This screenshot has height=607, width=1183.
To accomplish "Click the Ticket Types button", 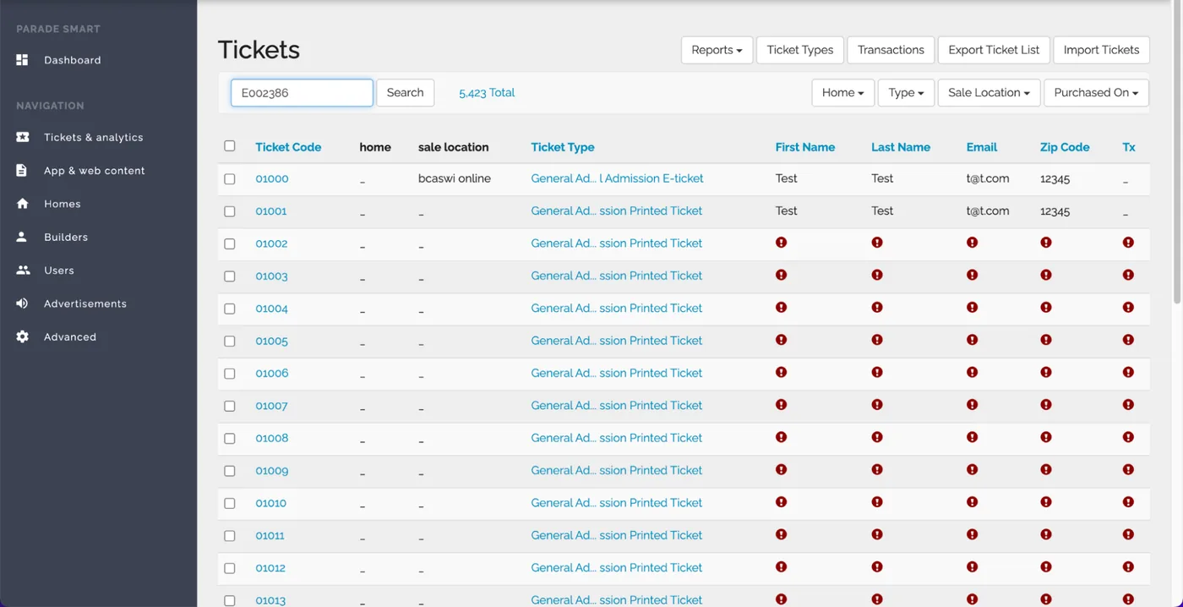I will (800, 50).
